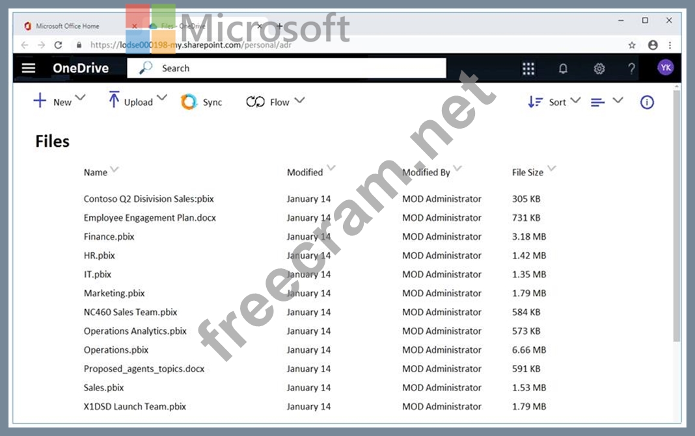Screen dimensions: 695x436
Task: Click the Sort arrow icon
Action: coord(535,102)
